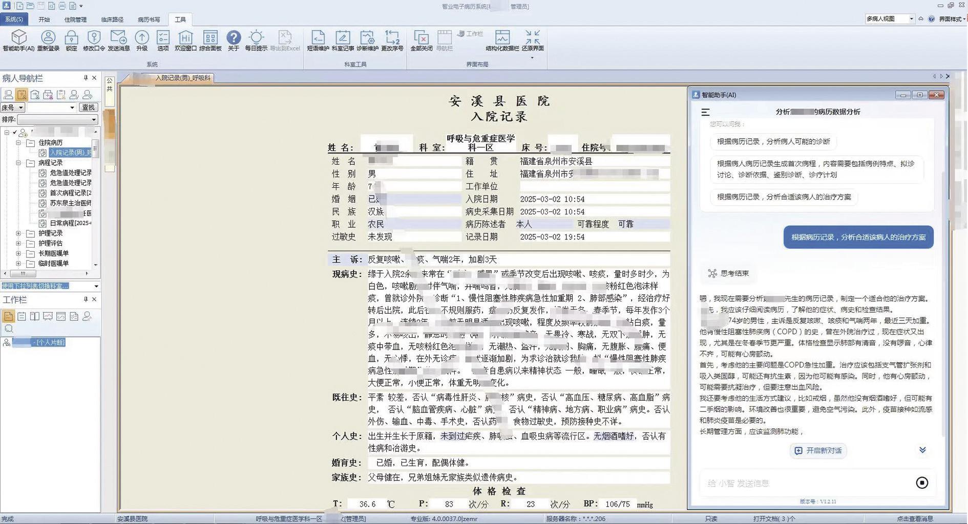Select 首次病程记录 in the tree
This screenshot has height=524, width=968.
click(x=66, y=193)
